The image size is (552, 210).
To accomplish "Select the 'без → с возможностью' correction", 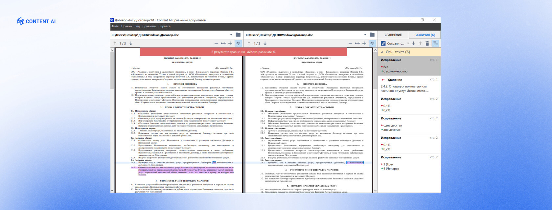I will (x=409, y=66).
